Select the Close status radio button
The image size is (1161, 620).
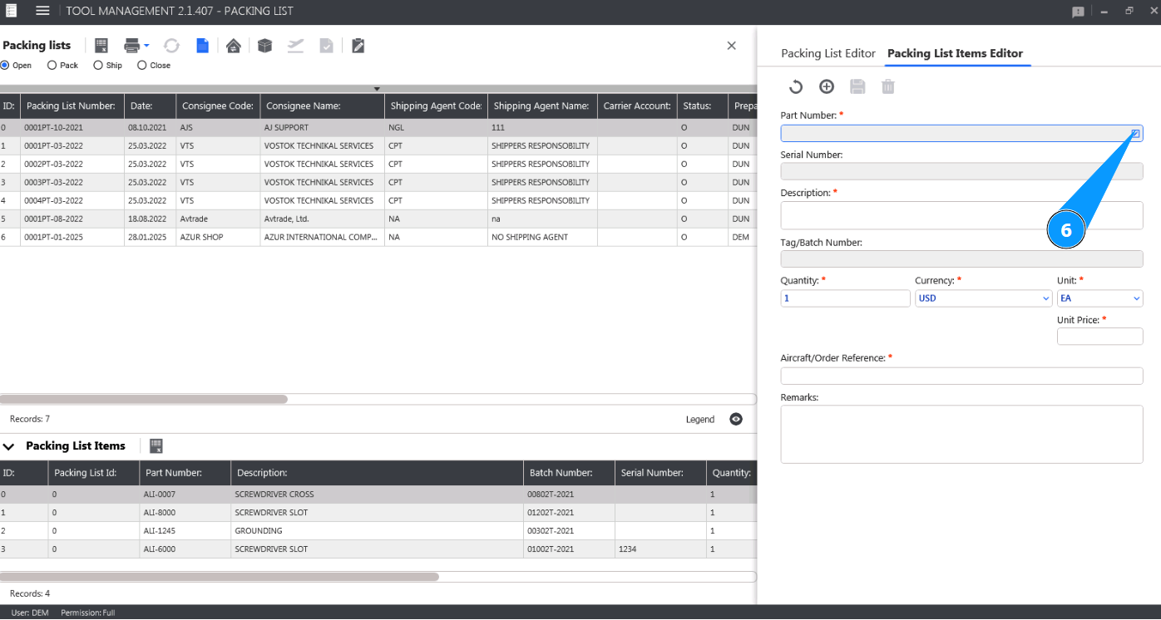point(142,66)
